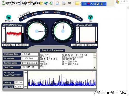The image size is (129, 96).
Task: Click the traceroute scrollbar up arrow
Action: click(95, 54)
